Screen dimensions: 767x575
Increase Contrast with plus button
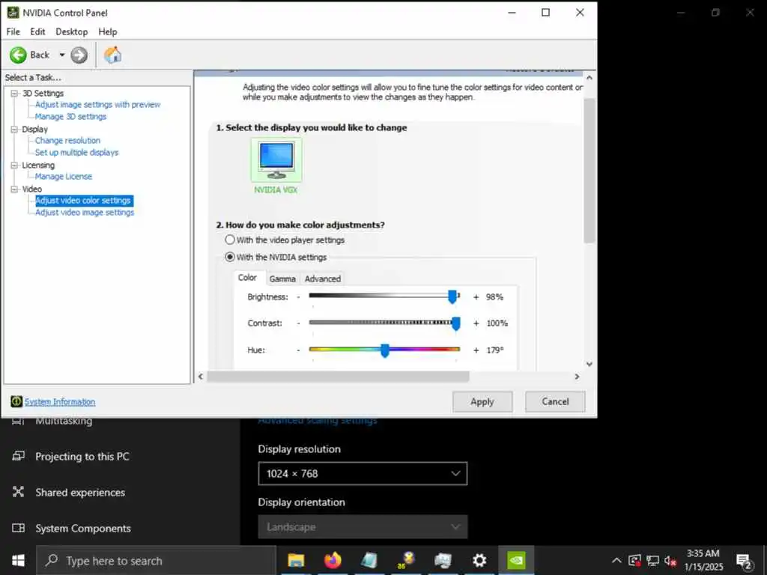(x=476, y=323)
